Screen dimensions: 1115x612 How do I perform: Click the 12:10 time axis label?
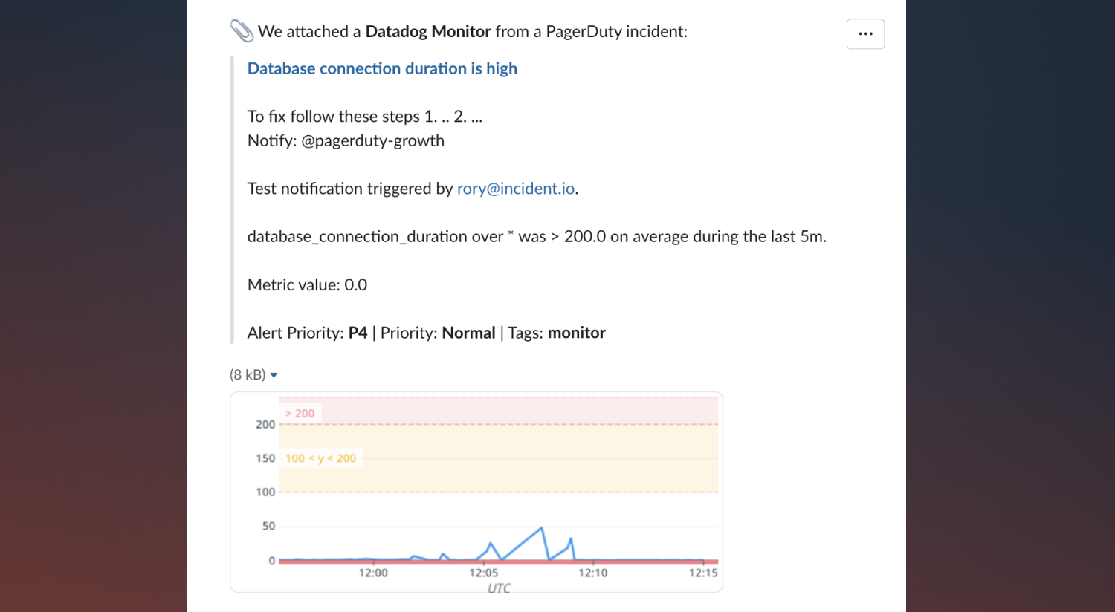pyautogui.click(x=592, y=573)
